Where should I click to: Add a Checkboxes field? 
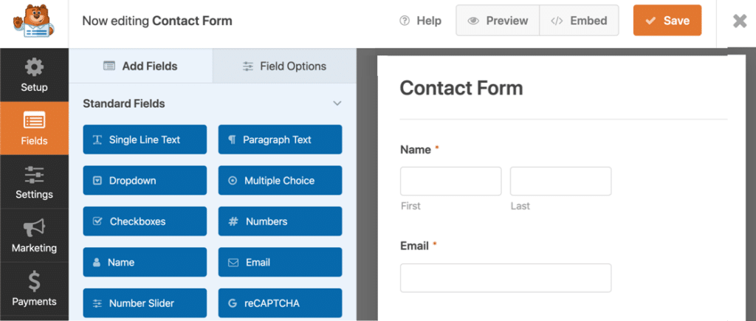click(145, 221)
